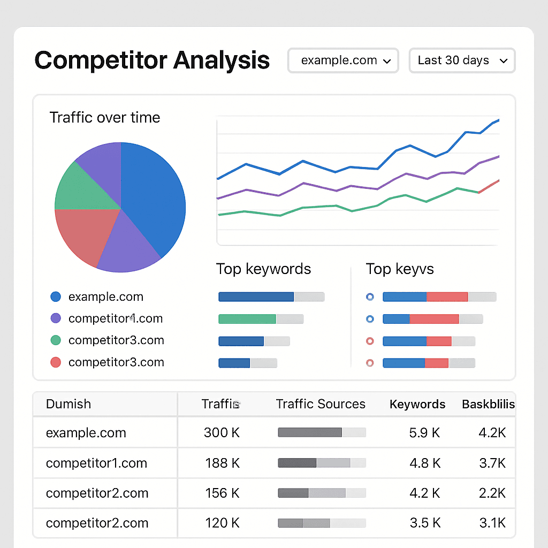Image resolution: width=548 pixels, height=548 pixels.
Task: Click the Dumish column header
Action: 68,404
